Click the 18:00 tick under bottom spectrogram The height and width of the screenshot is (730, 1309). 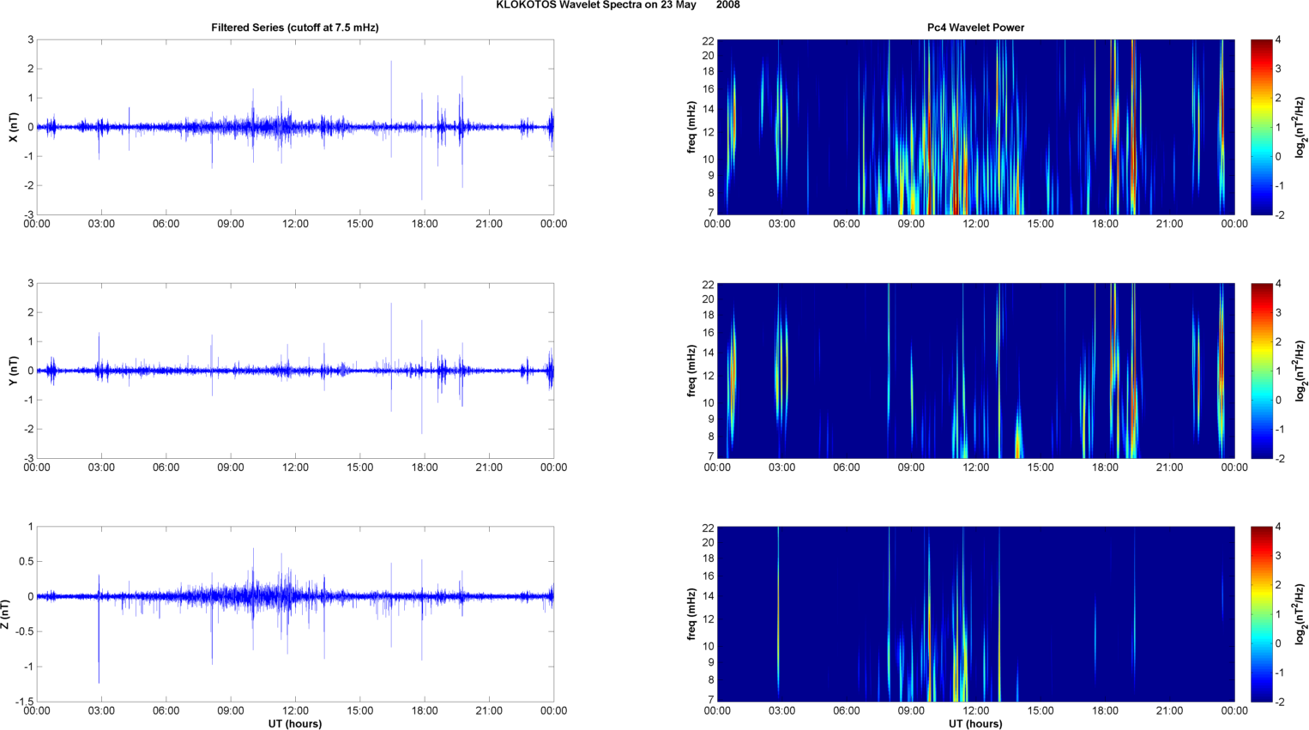point(1105,711)
